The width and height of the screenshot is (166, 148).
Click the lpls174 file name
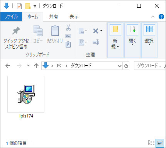coord(26,116)
